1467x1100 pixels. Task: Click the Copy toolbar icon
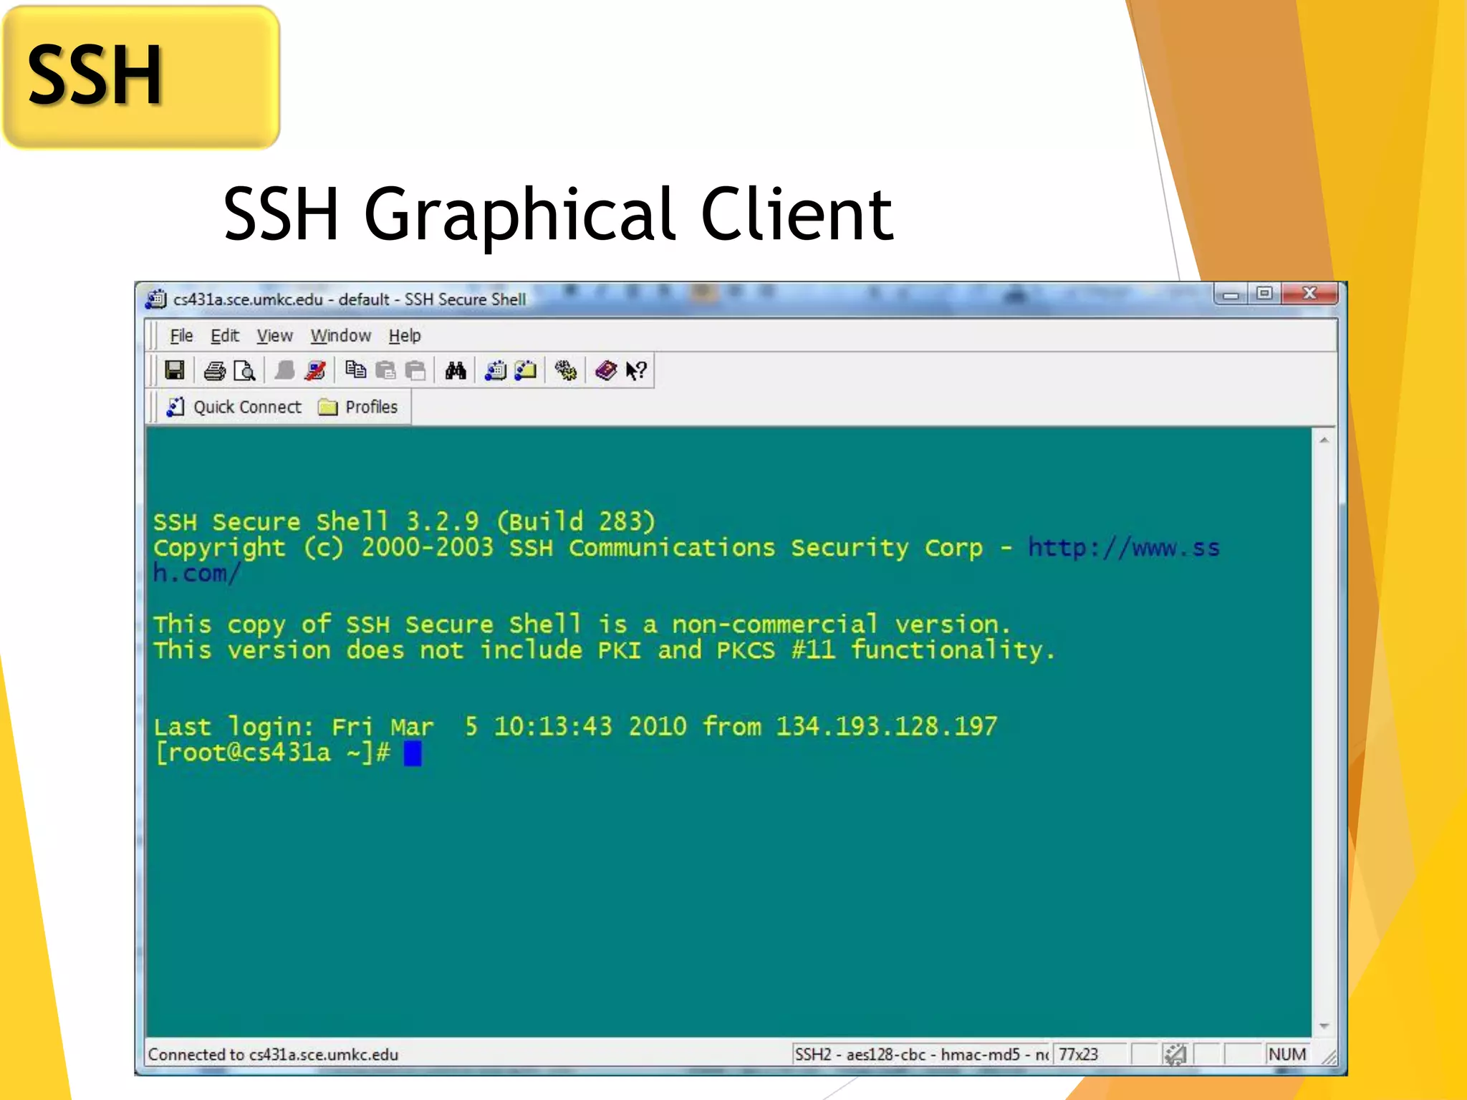(x=355, y=370)
